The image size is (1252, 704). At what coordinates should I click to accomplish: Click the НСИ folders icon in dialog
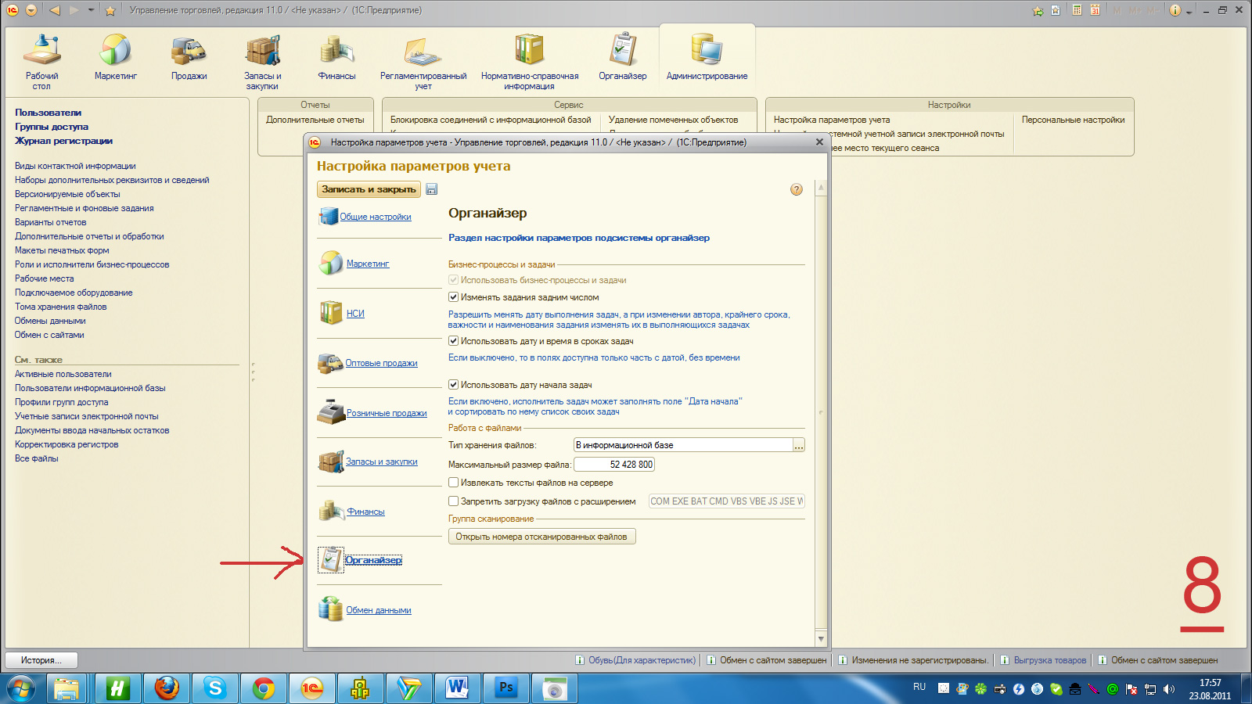[x=331, y=313]
